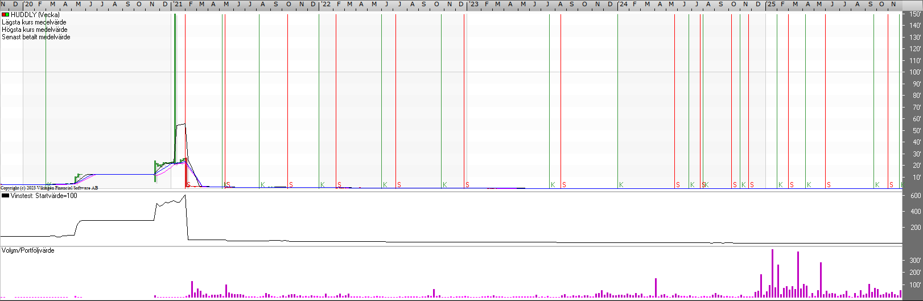
Task: Click the '21 year label on timeline
Action: coord(178,5)
